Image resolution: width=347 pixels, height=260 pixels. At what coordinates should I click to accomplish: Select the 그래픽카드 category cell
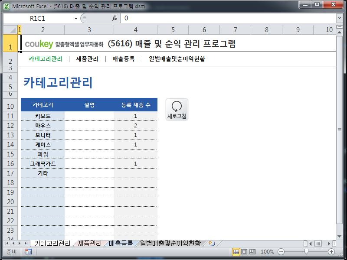(43, 164)
